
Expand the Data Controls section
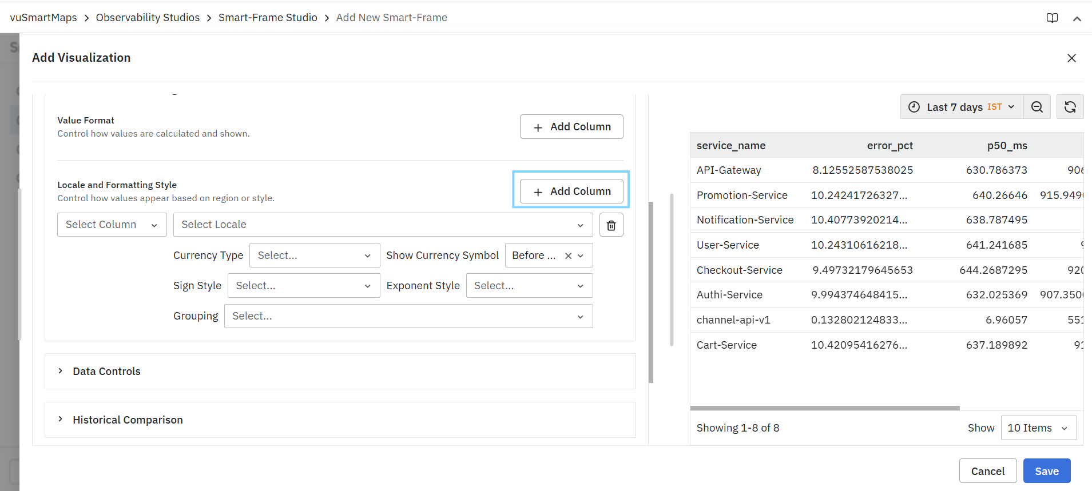pos(340,372)
